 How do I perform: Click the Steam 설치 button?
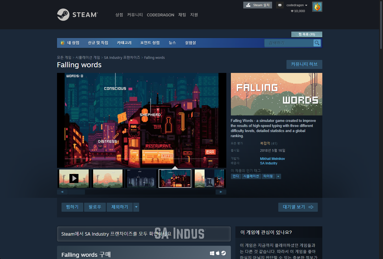coord(258,5)
